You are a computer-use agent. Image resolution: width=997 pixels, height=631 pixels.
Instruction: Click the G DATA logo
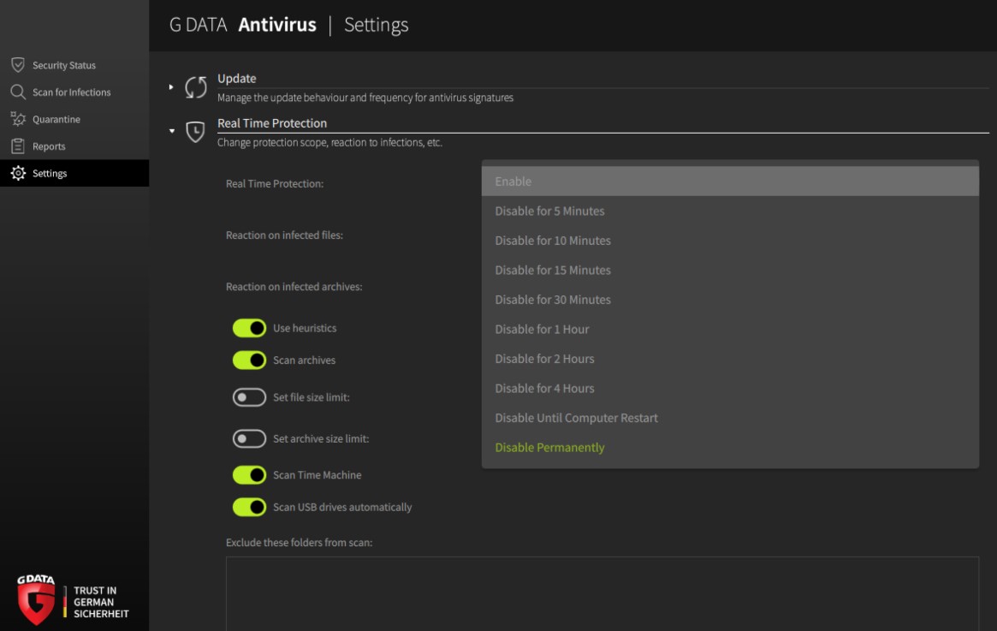[36, 600]
